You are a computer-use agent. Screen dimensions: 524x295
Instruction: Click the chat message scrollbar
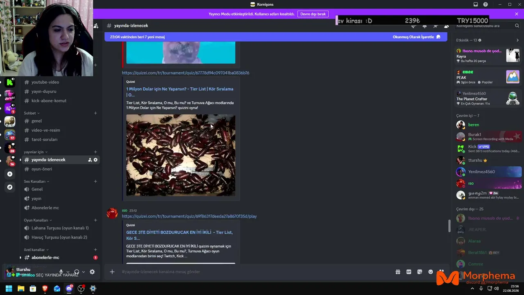coord(449,226)
